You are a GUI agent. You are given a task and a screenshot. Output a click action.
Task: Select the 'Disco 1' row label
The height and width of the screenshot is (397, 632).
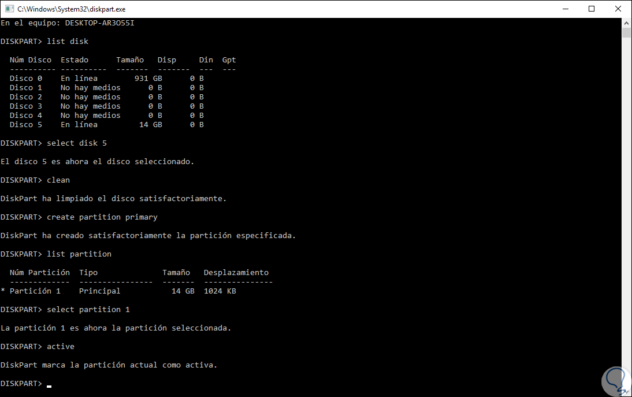[x=26, y=88]
